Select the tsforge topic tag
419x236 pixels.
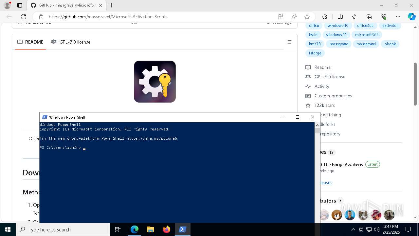coord(315,53)
